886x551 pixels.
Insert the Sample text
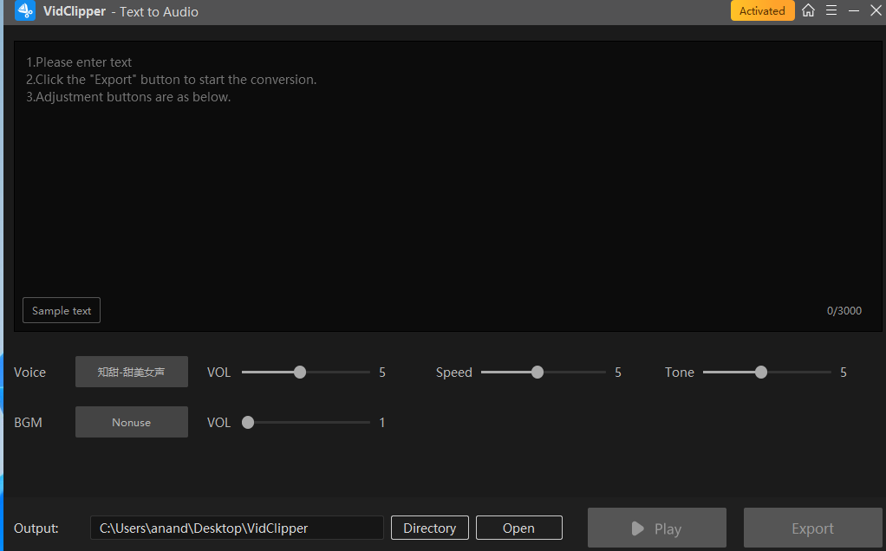[x=62, y=311]
